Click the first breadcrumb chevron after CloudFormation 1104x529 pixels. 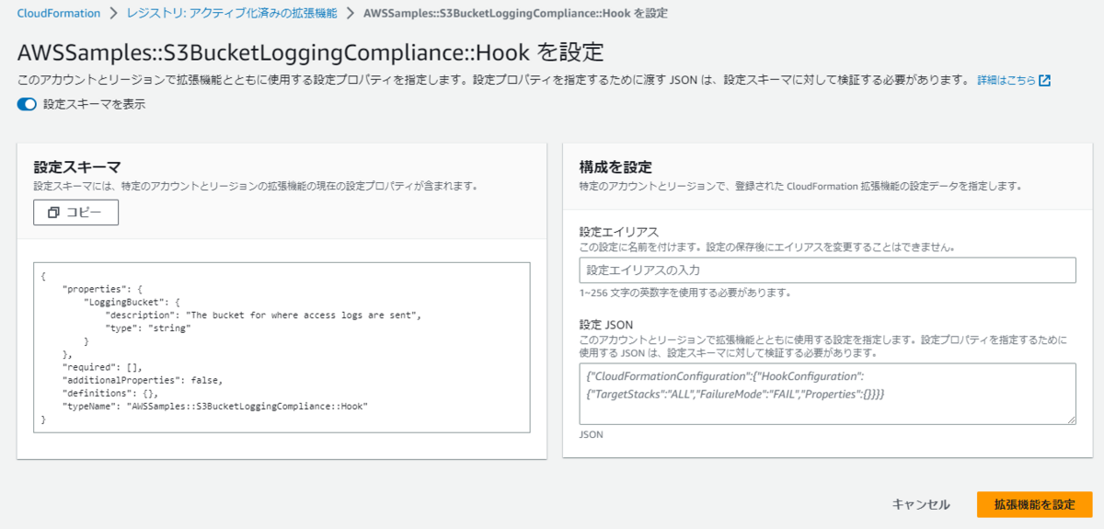tap(113, 13)
